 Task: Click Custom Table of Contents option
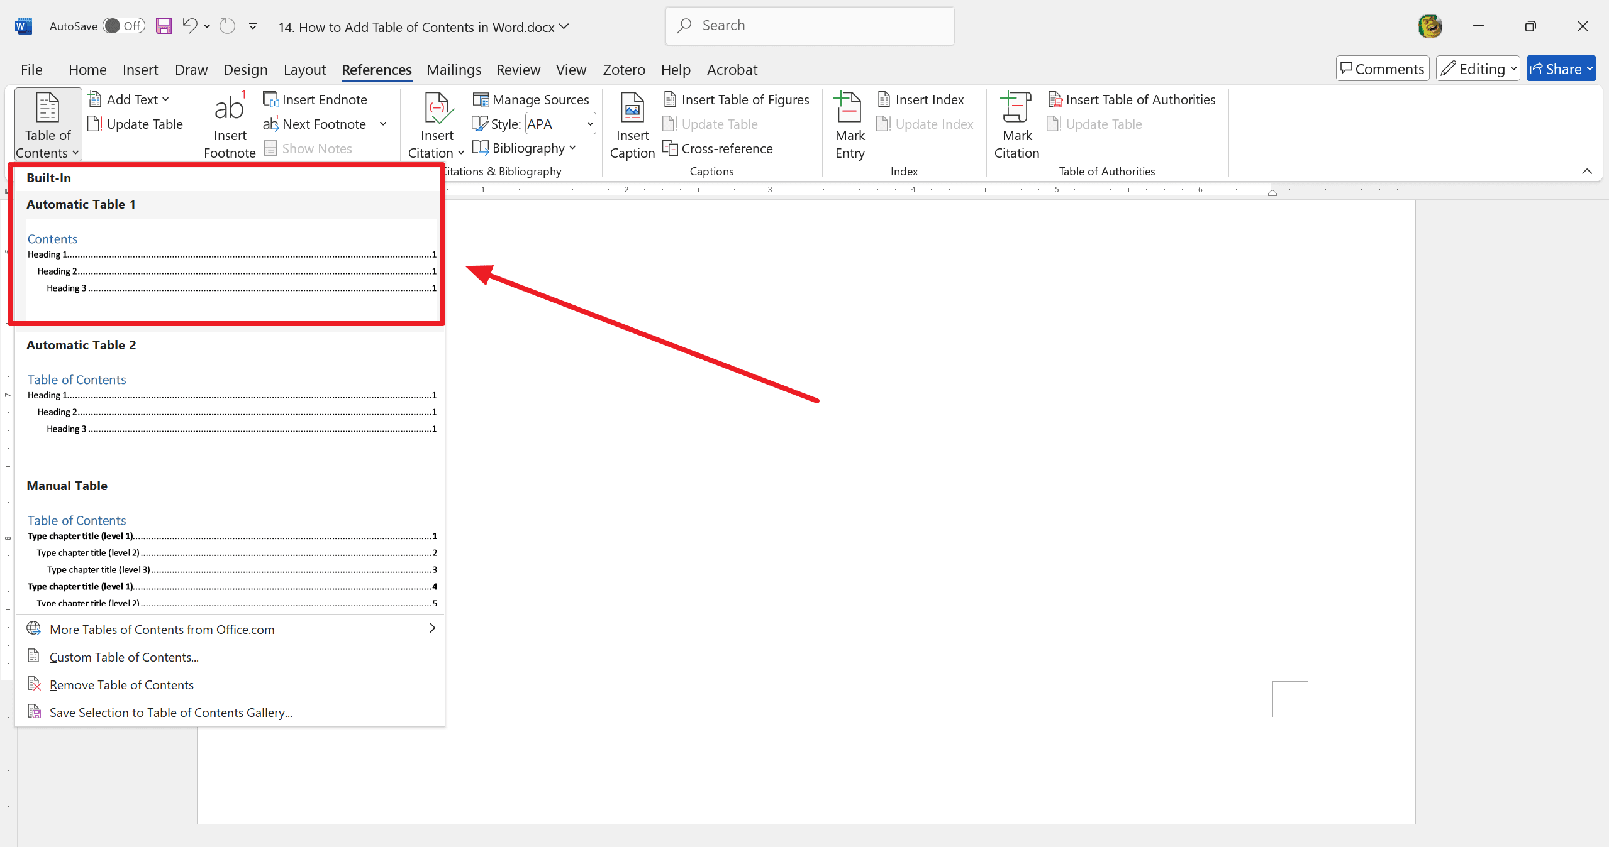(x=125, y=656)
